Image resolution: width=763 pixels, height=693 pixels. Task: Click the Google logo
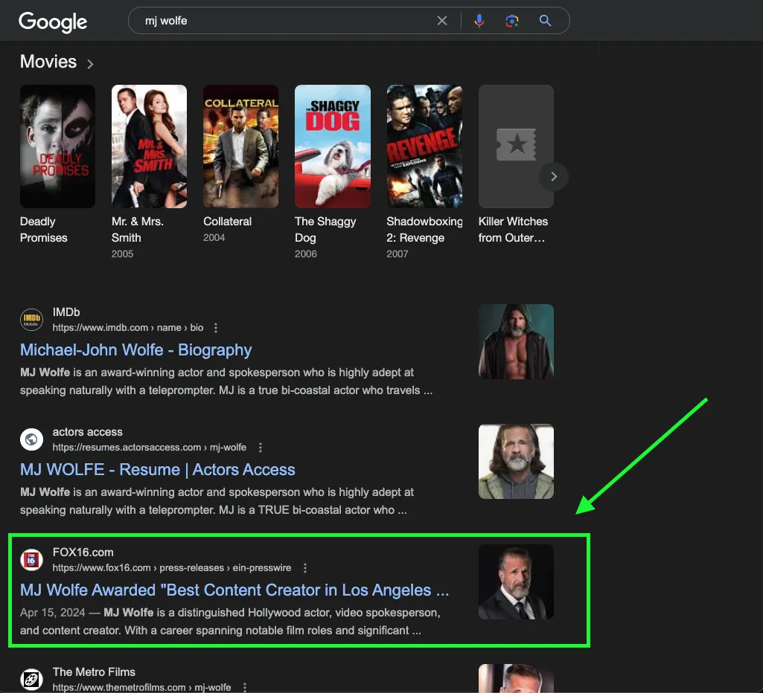[53, 22]
